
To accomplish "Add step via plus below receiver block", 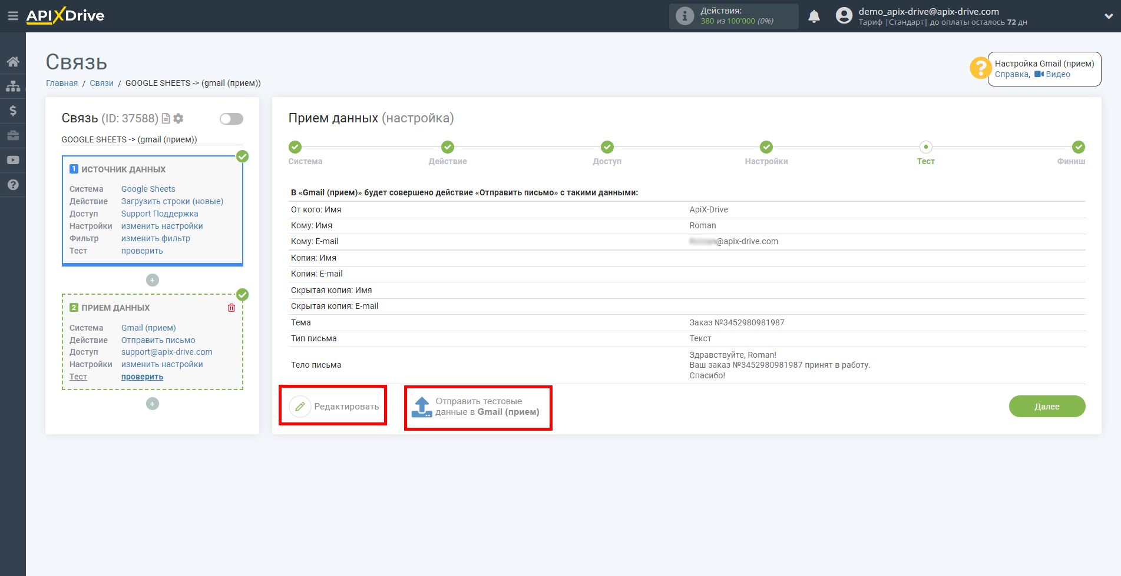I will 153,404.
